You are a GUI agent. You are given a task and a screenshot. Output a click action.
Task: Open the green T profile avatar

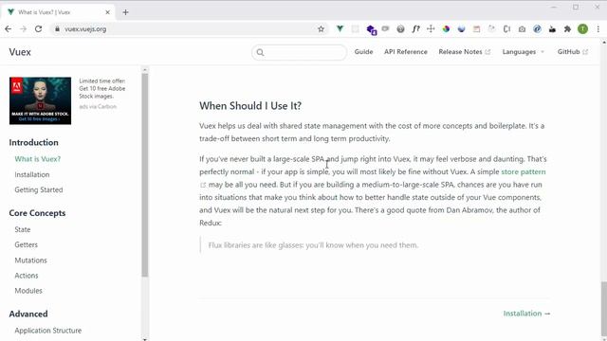tap(582, 29)
